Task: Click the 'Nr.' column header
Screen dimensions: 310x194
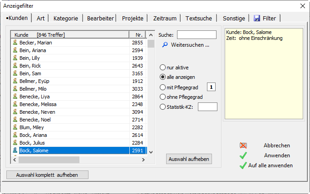Action: [138, 35]
